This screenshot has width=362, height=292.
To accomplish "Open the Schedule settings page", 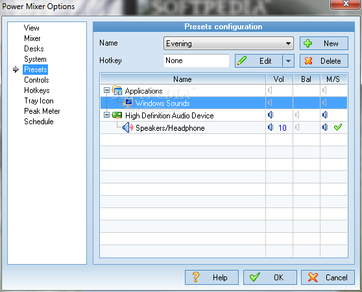I will [x=39, y=122].
